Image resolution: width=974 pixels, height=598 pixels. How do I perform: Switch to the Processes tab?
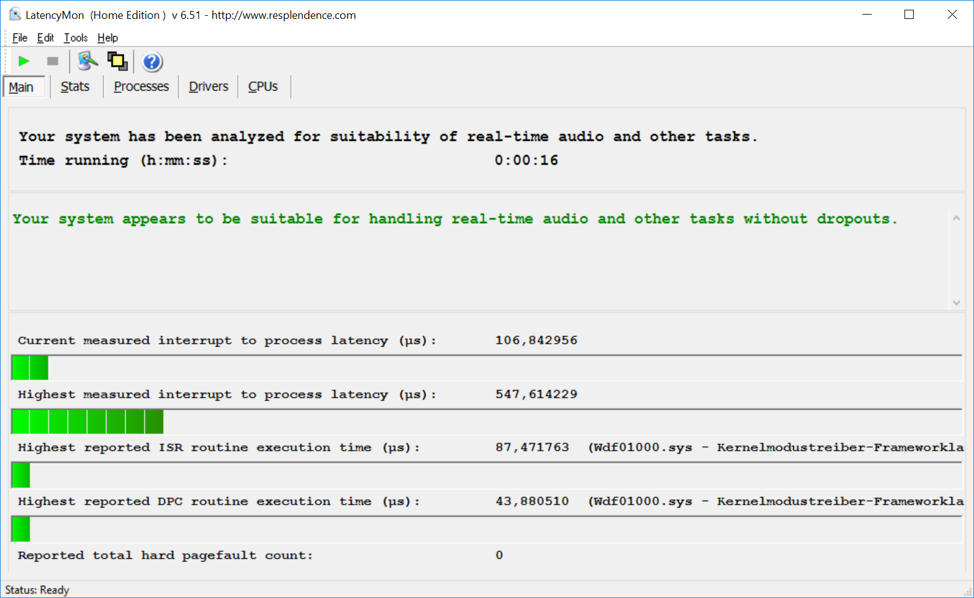tap(141, 87)
